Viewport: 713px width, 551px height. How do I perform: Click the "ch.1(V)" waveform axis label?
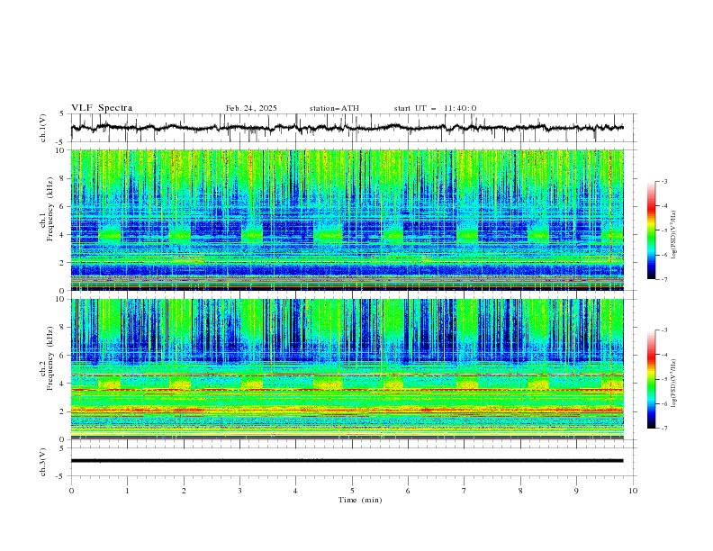(x=43, y=128)
